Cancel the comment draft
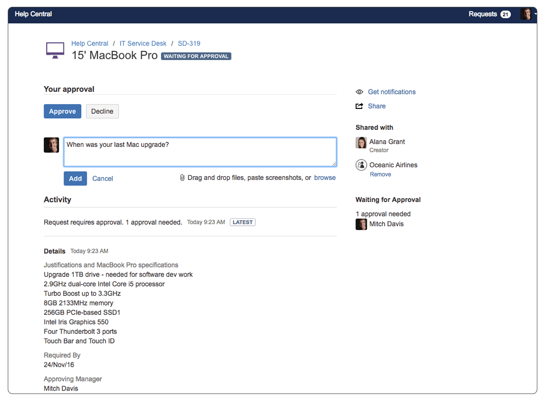 point(103,179)
